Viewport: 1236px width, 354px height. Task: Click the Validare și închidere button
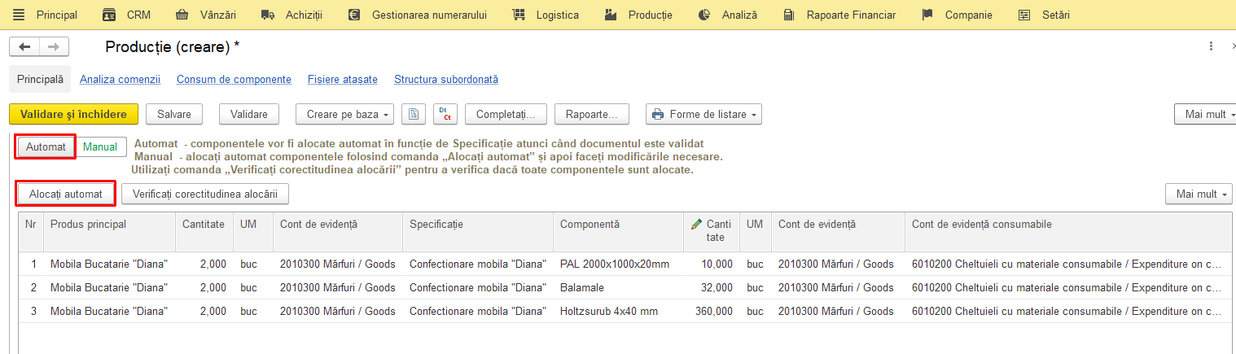[x=73, y=115]
